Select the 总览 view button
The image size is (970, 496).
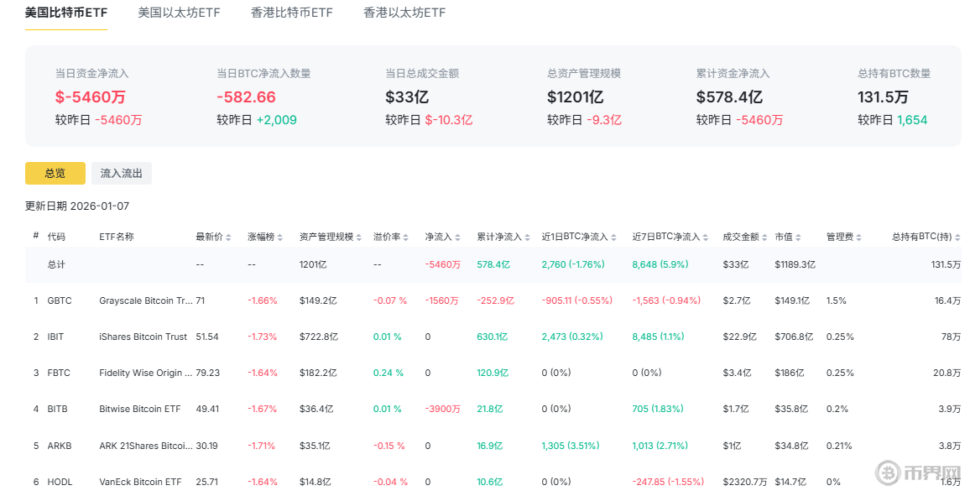coord(55,173)
